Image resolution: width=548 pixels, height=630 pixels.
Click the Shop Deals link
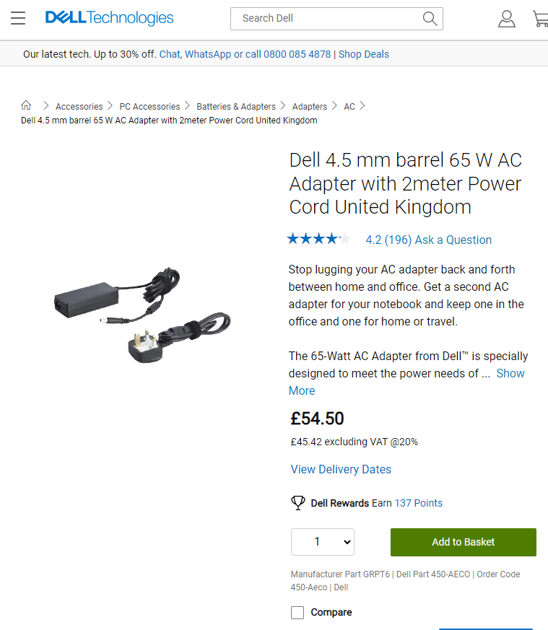click(363, 53)
